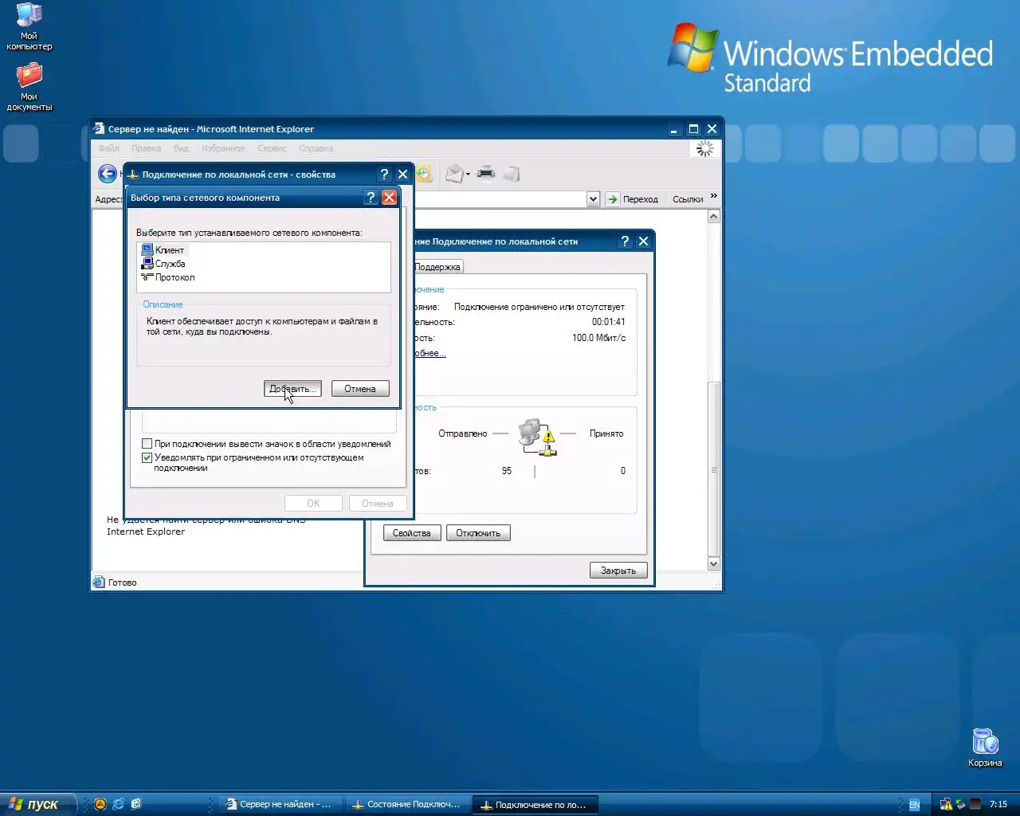Open help in component type dialog

click(x=371, y=198)
